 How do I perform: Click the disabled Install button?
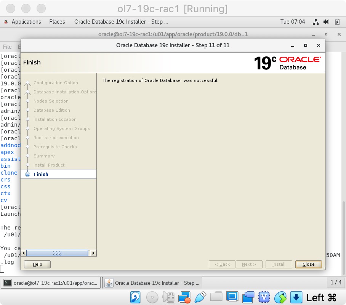click(x=279, y=264)
